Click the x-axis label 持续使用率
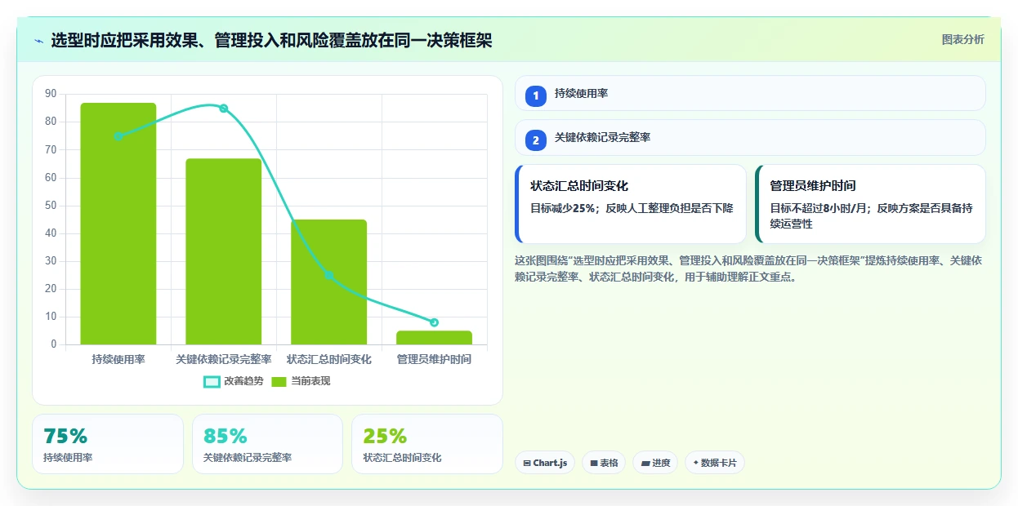 [118, 359]
